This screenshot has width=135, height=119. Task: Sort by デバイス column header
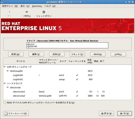[21, 61]
